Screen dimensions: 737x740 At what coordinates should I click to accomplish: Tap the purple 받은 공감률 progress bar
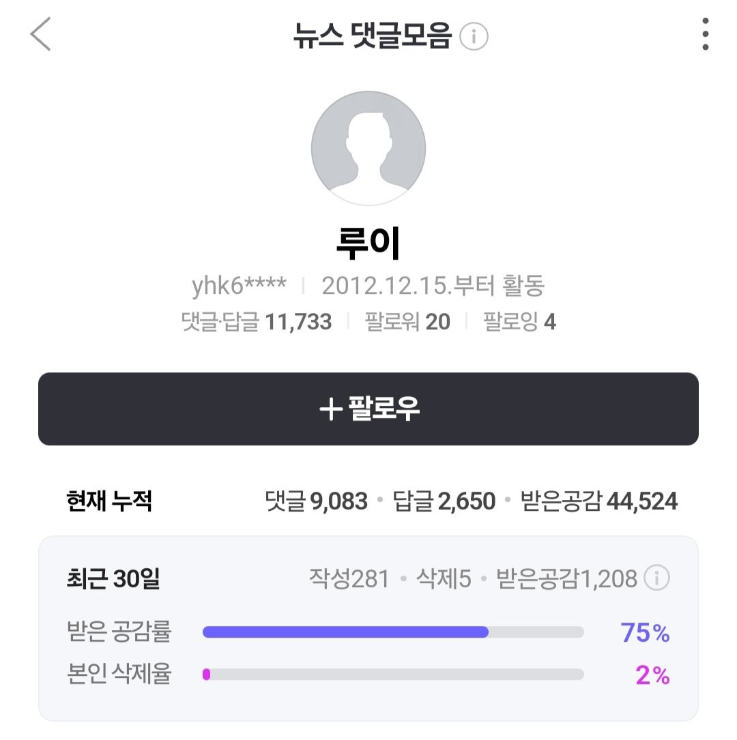tap(393, 632)
